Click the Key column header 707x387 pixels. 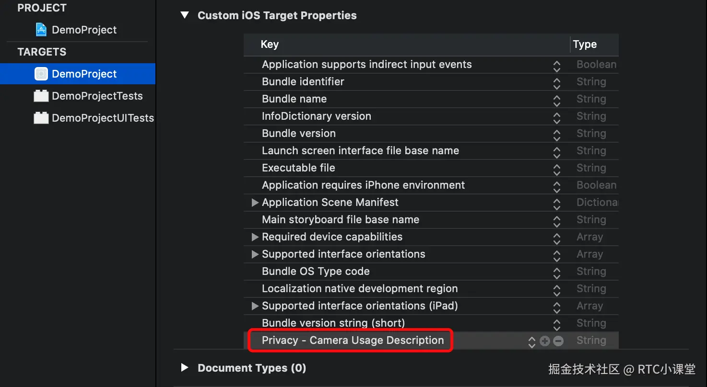click(270, 45)
